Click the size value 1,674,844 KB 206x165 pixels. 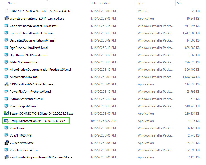(x=191, y=77)
